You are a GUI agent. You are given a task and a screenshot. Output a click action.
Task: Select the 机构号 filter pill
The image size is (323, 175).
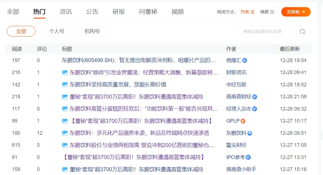point(92,31)
